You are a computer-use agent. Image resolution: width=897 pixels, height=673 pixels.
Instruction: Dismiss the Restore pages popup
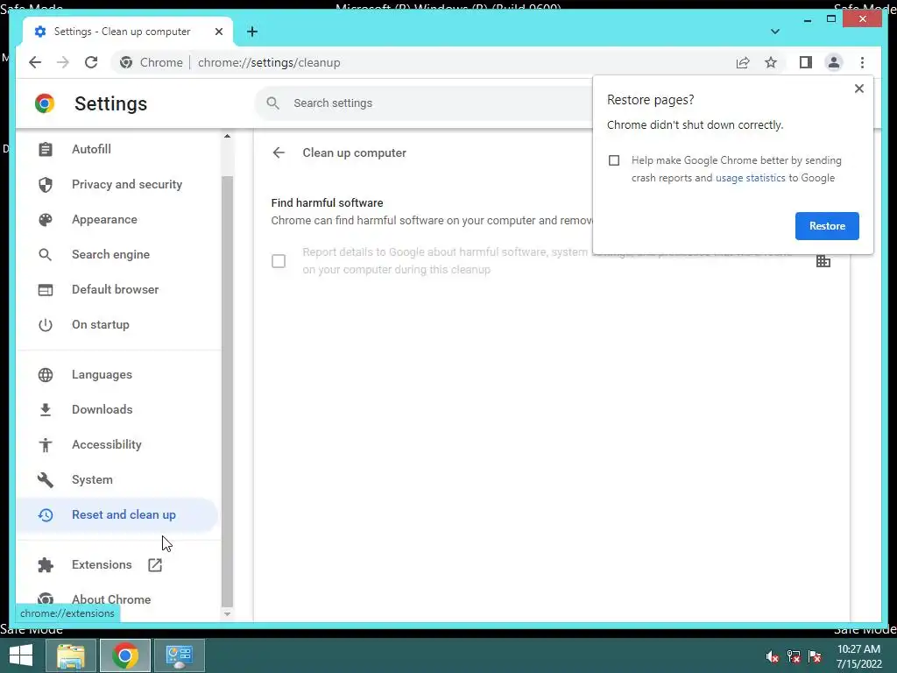point(858,89)
